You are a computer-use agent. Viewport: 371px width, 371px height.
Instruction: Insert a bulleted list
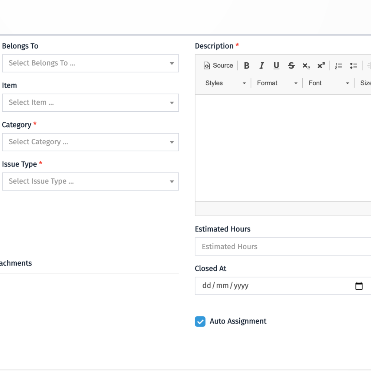coord(354,66)
